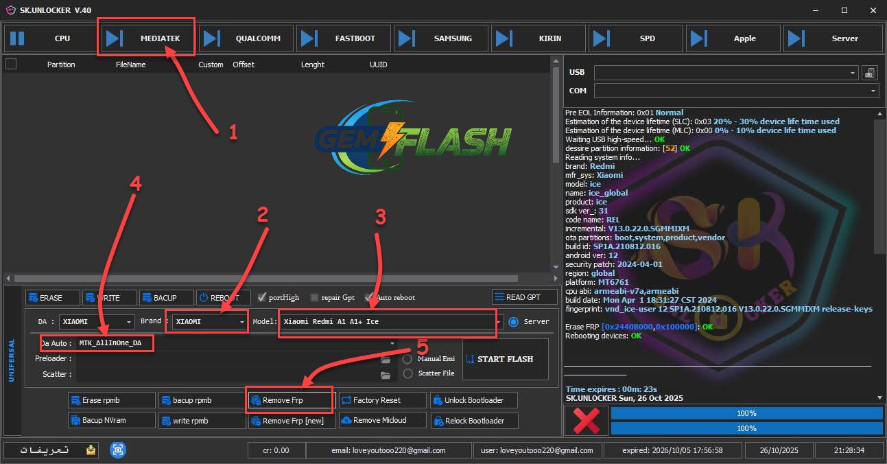Click the Factory Reset icon
The height and width of the screenshot is (464, 887).
346,400
